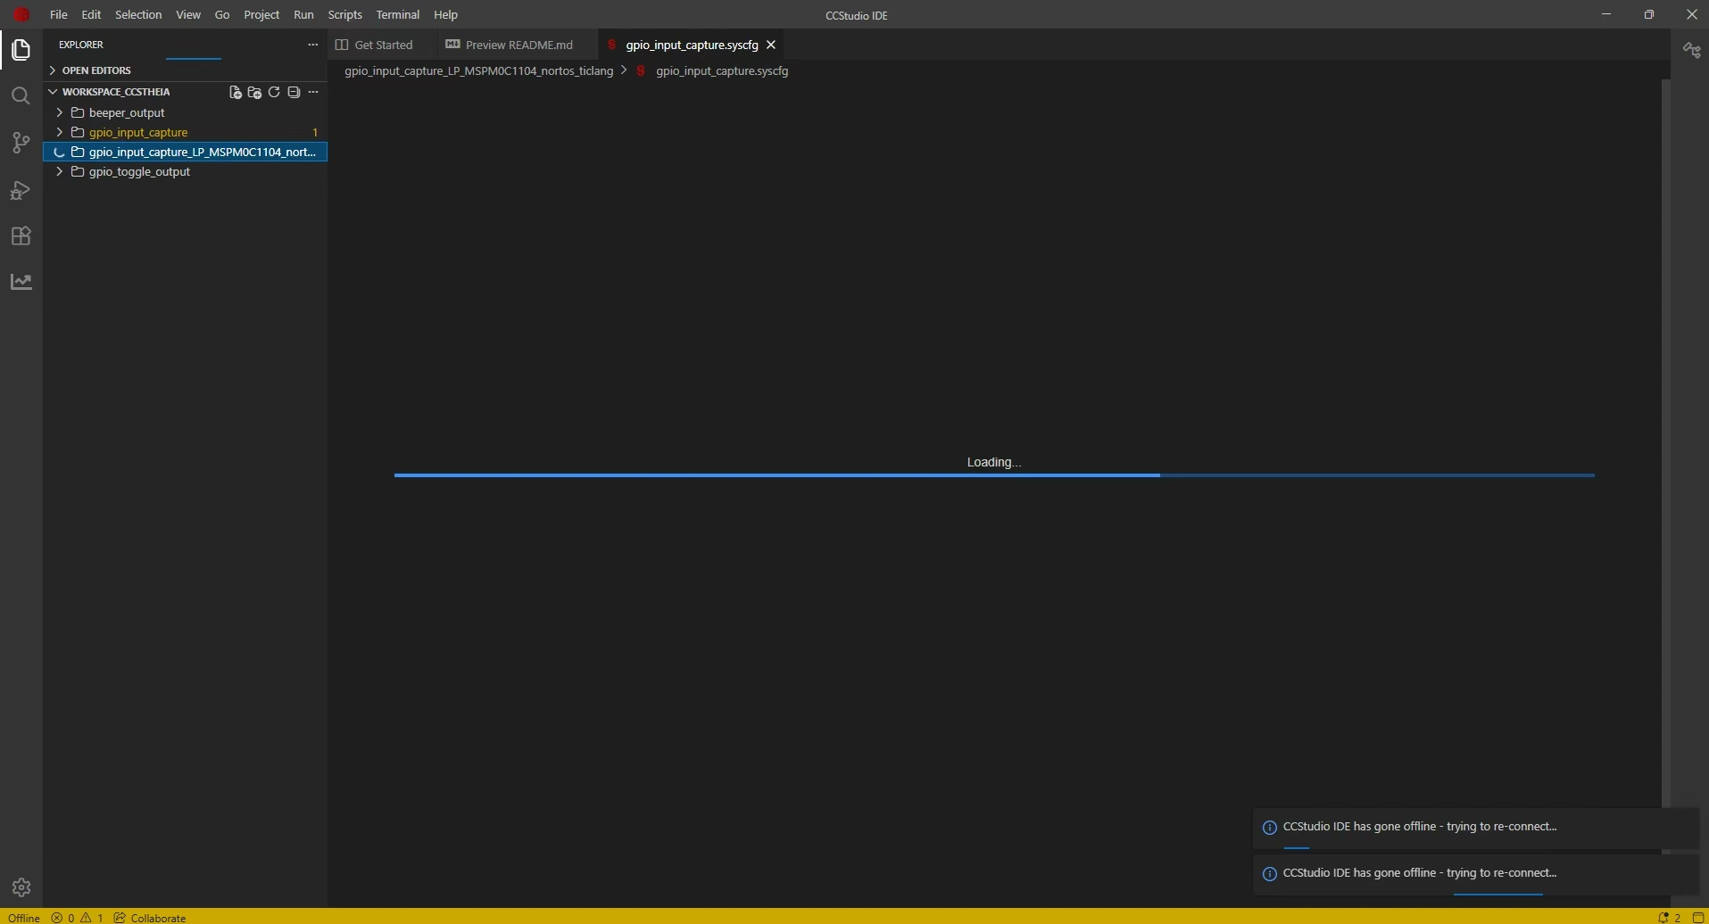
Task: Open workspace section more actions menu
Action: pos(313,92)
